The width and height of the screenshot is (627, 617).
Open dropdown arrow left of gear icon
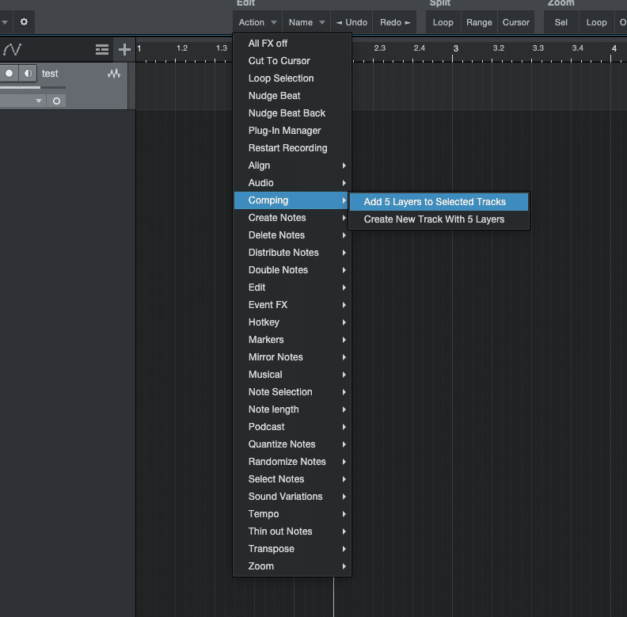click(5, 22)
